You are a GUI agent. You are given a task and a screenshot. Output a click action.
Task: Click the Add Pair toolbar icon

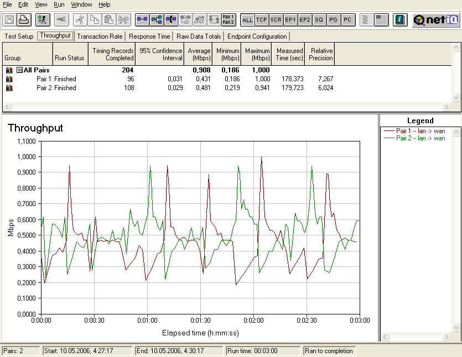coord(142,19)
